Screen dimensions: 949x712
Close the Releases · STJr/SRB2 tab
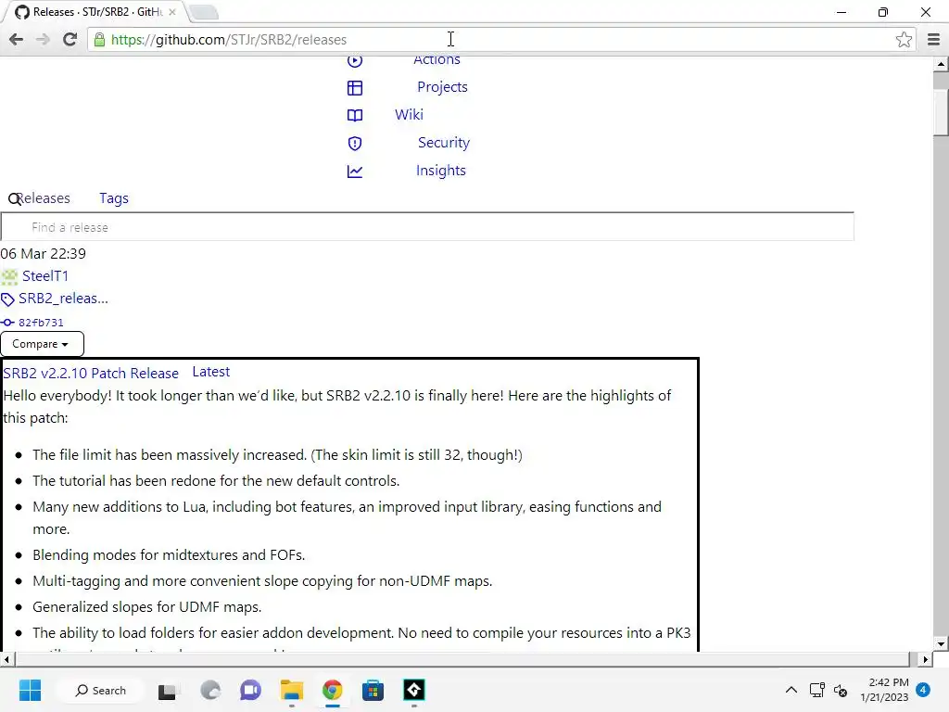point(171,12)
